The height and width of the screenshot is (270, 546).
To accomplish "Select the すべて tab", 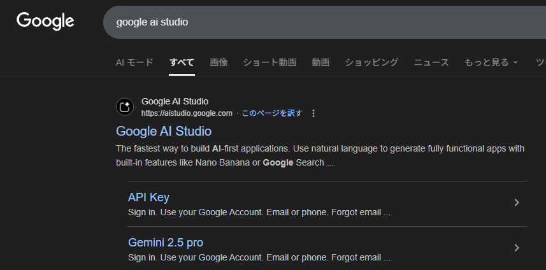I will (182, 62).
